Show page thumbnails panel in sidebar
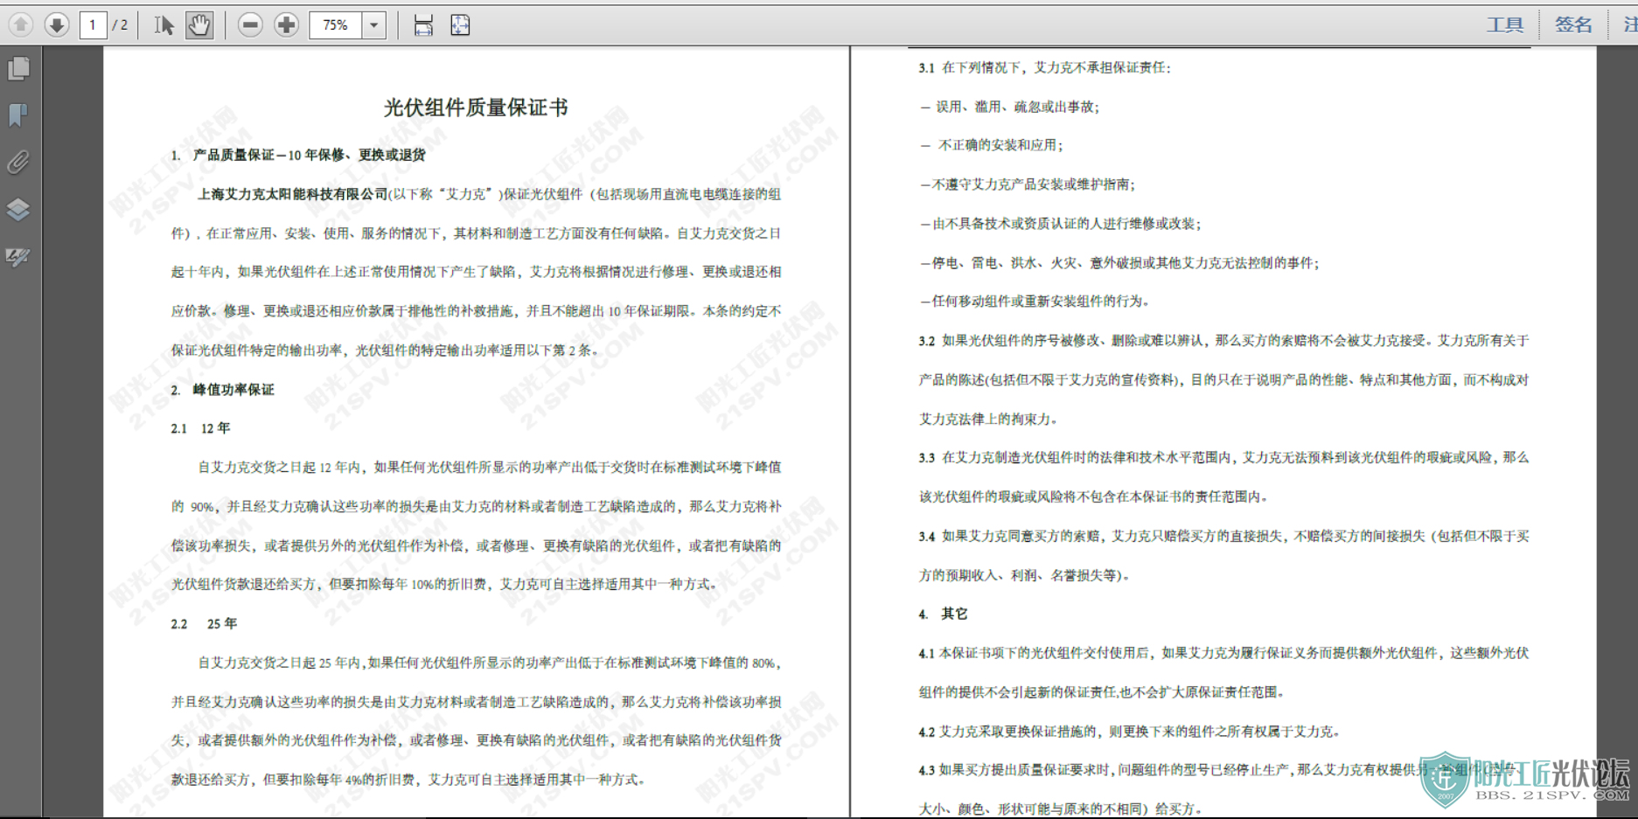This screenshot has width=1638, height=819. tap(18, 68)
